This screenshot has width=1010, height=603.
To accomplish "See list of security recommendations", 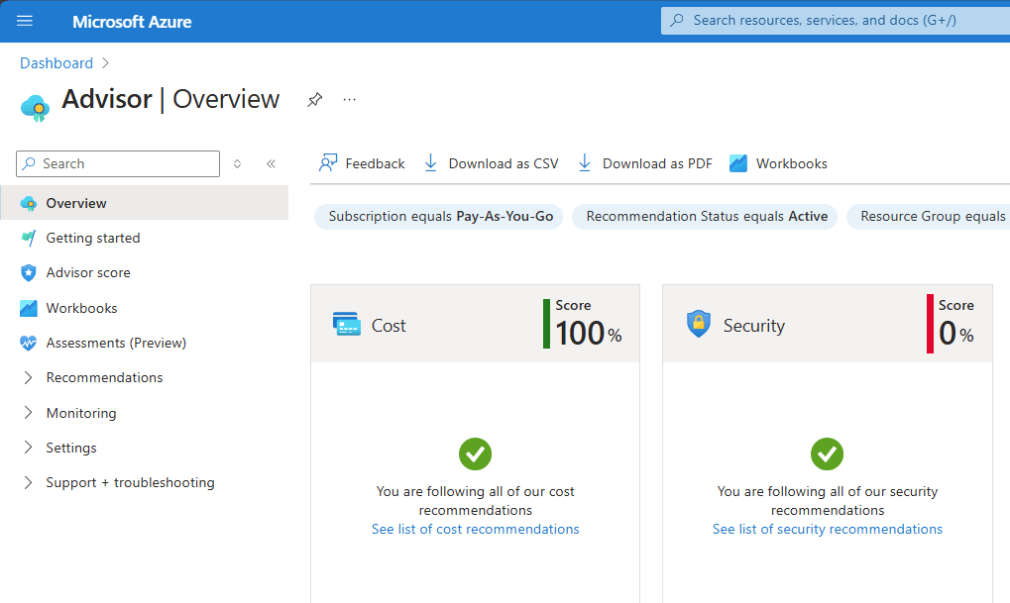I will pyautogui.click(x=827, y=529).
